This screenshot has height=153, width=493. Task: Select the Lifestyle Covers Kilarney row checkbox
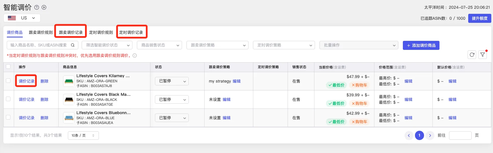pyautogui.click(x=8, y=81)
